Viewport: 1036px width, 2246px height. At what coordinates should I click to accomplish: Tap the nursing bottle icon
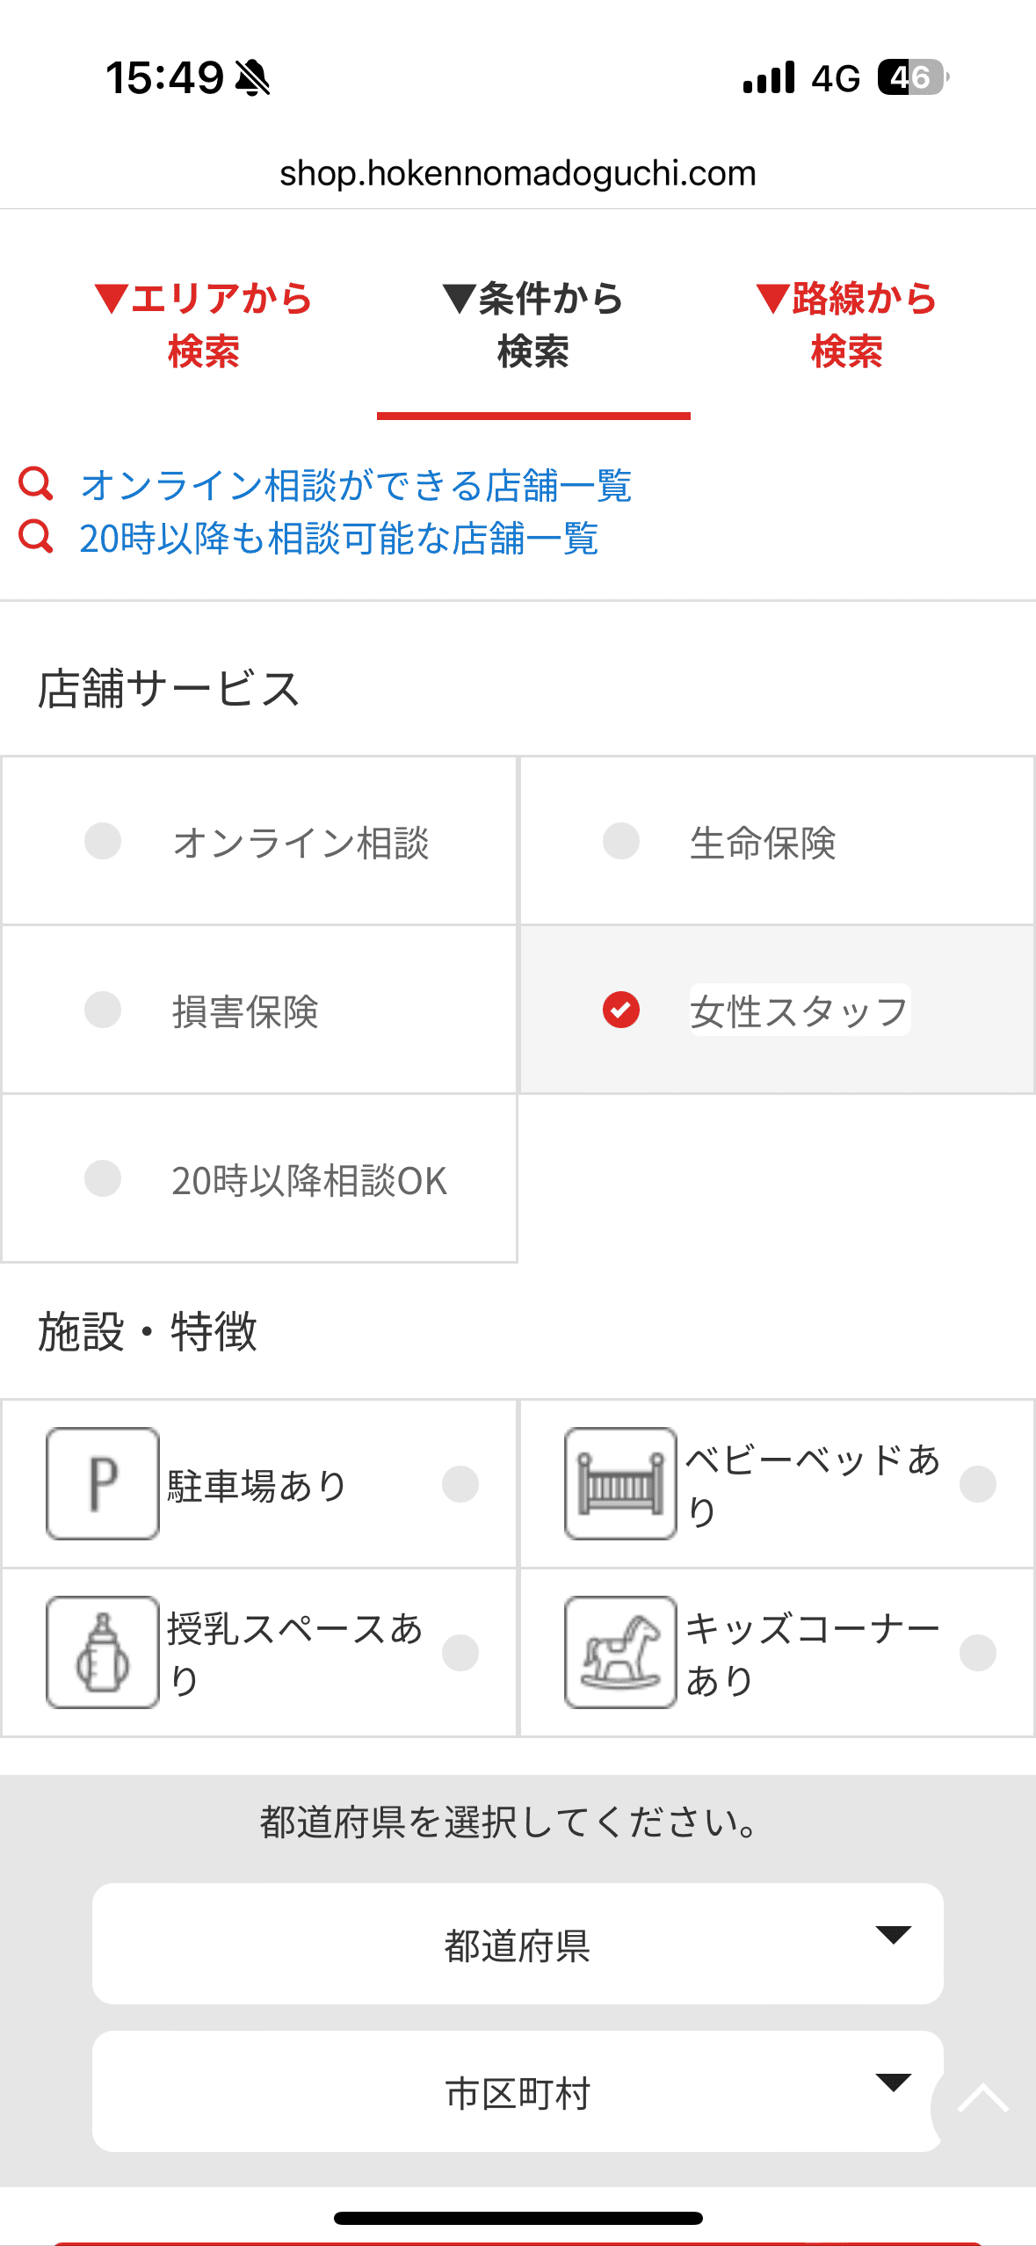click(x=103, y=1652)
